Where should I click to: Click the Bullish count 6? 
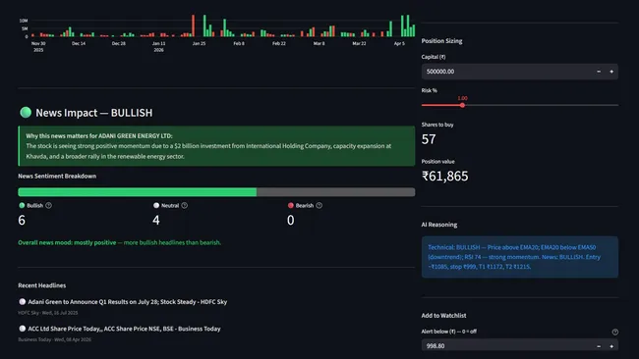point(22,221)
